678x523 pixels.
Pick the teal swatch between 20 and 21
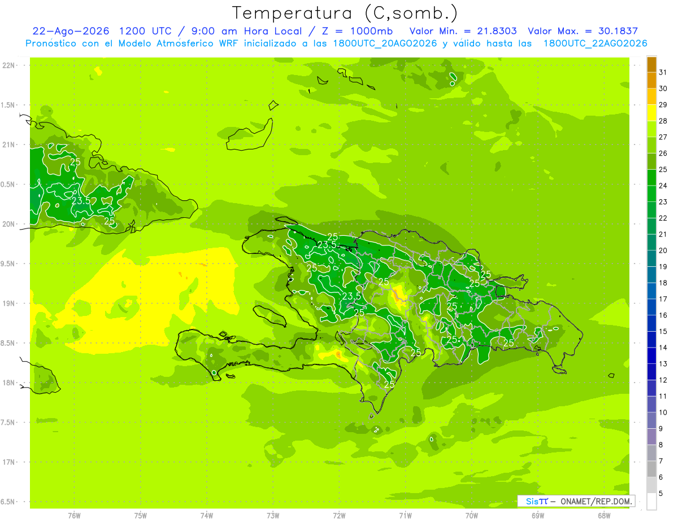tap(651, 243)
